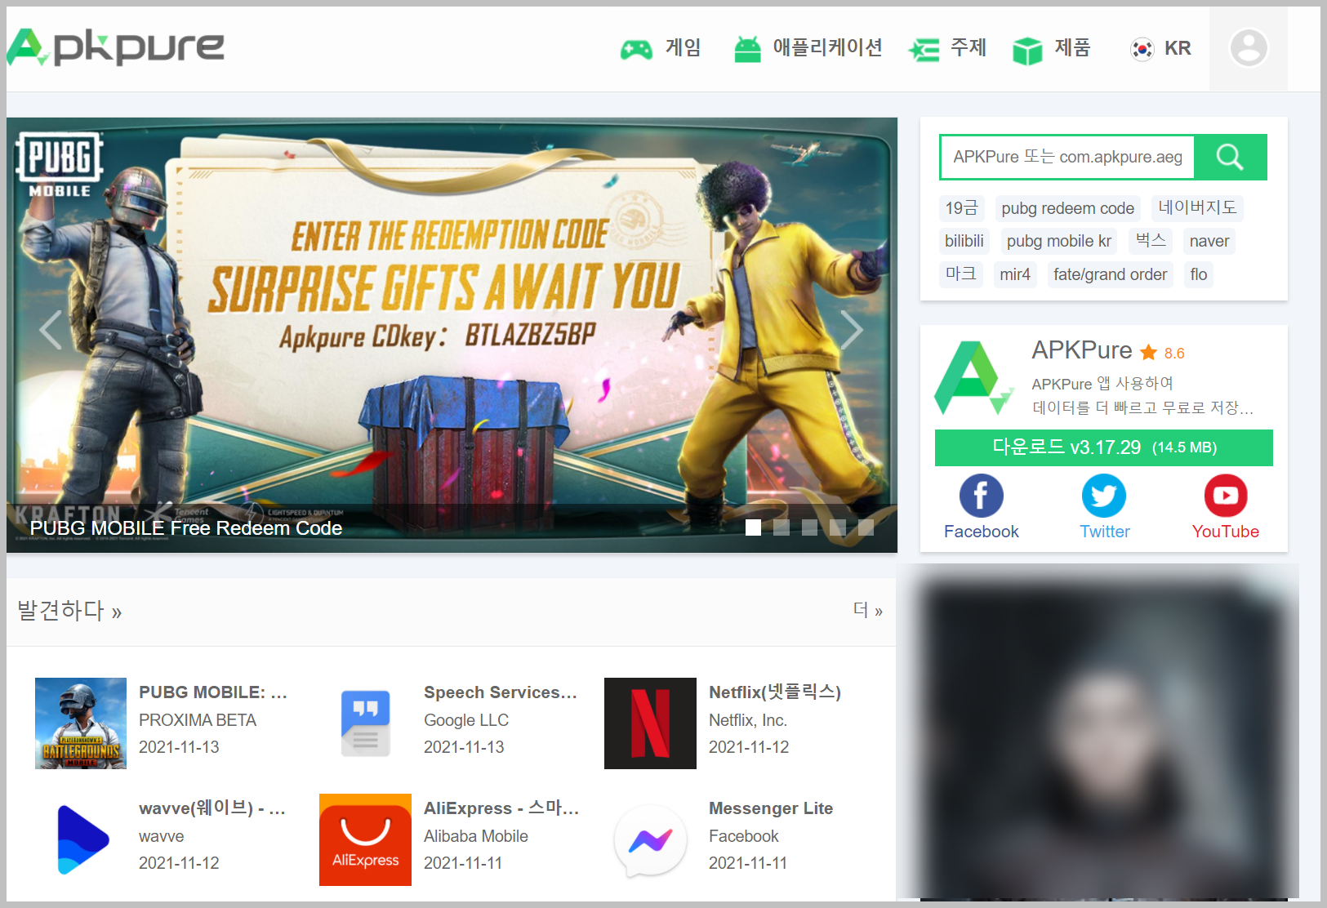Open the APKPure logo homepage
This screenshot has height=908, width=1327.
pos(116,47)
